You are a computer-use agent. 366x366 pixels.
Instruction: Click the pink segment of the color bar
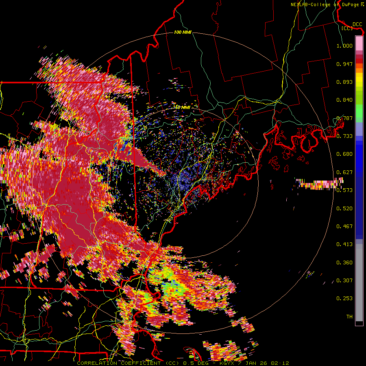point(359,44)
